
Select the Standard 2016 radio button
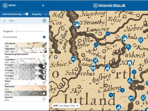44,99
